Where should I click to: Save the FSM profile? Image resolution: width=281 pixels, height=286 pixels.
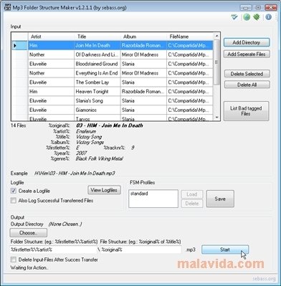coord(220,199)
